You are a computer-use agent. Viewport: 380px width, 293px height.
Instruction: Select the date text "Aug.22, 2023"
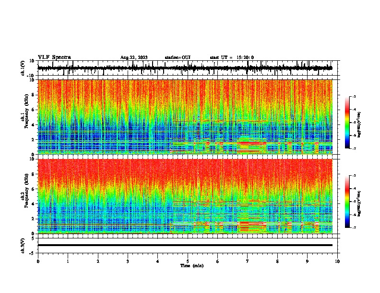coord(134,57)
